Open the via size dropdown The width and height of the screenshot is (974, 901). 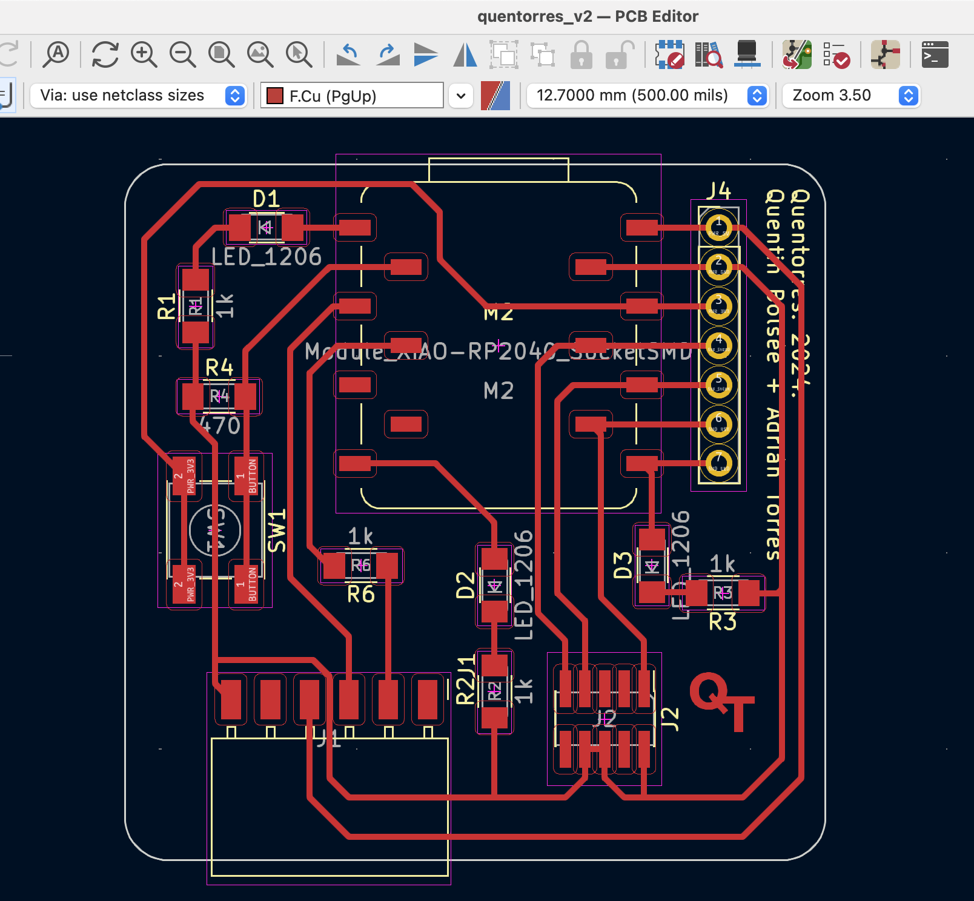pos(138,96)
